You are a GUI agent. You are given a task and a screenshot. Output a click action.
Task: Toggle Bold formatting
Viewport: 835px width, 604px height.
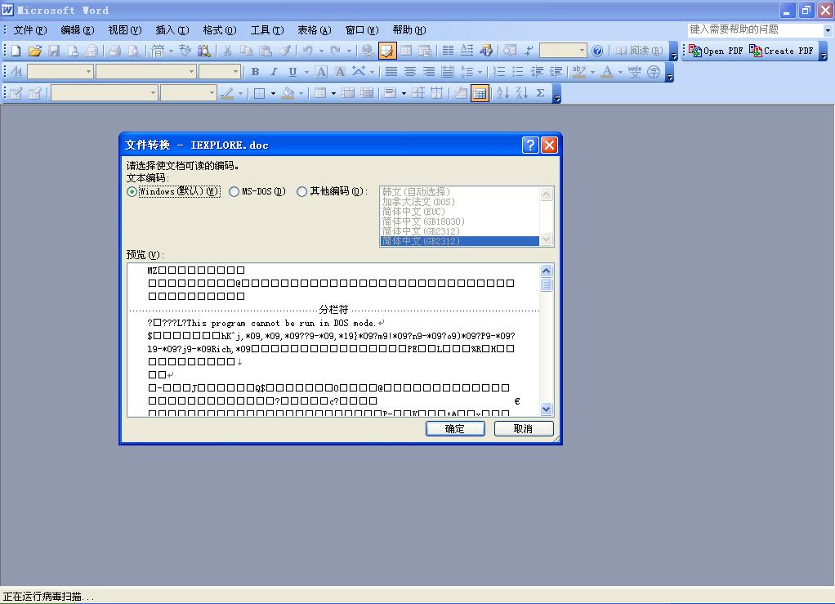click(255, 71)
